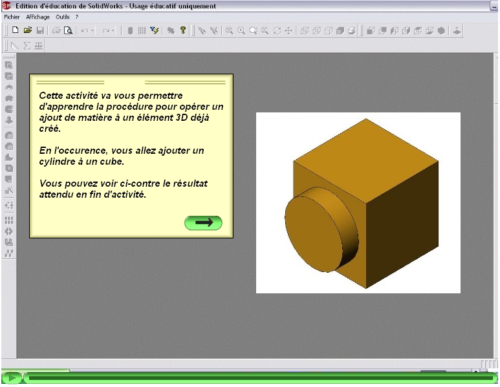The width and height of the screenshot is (500, 387).
Task: Select the Pan view arrows tool
Action: click(x=288, y=30)
